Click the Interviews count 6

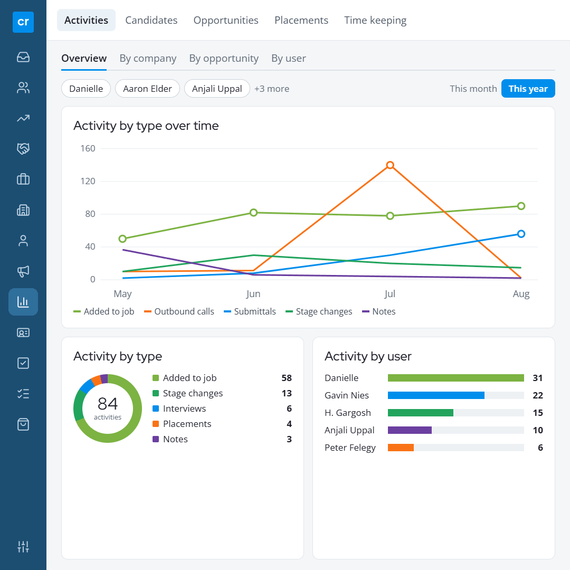(289, 408)
